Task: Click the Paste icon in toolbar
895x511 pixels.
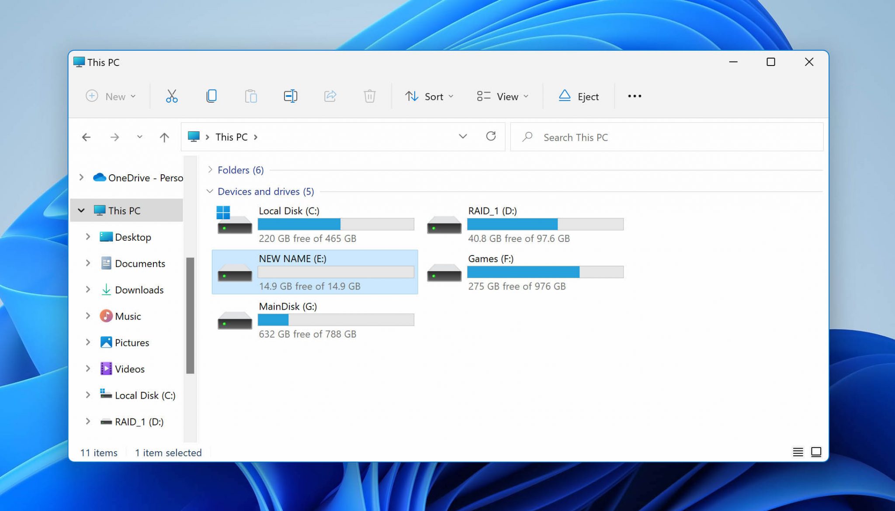Action: [x=251, y=96]
